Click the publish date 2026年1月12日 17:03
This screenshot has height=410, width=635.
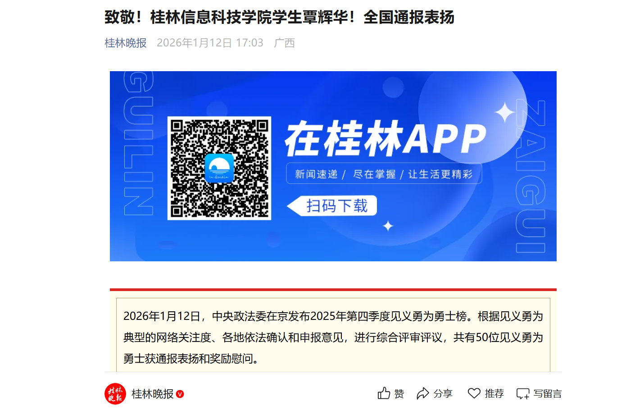point(210,43)
